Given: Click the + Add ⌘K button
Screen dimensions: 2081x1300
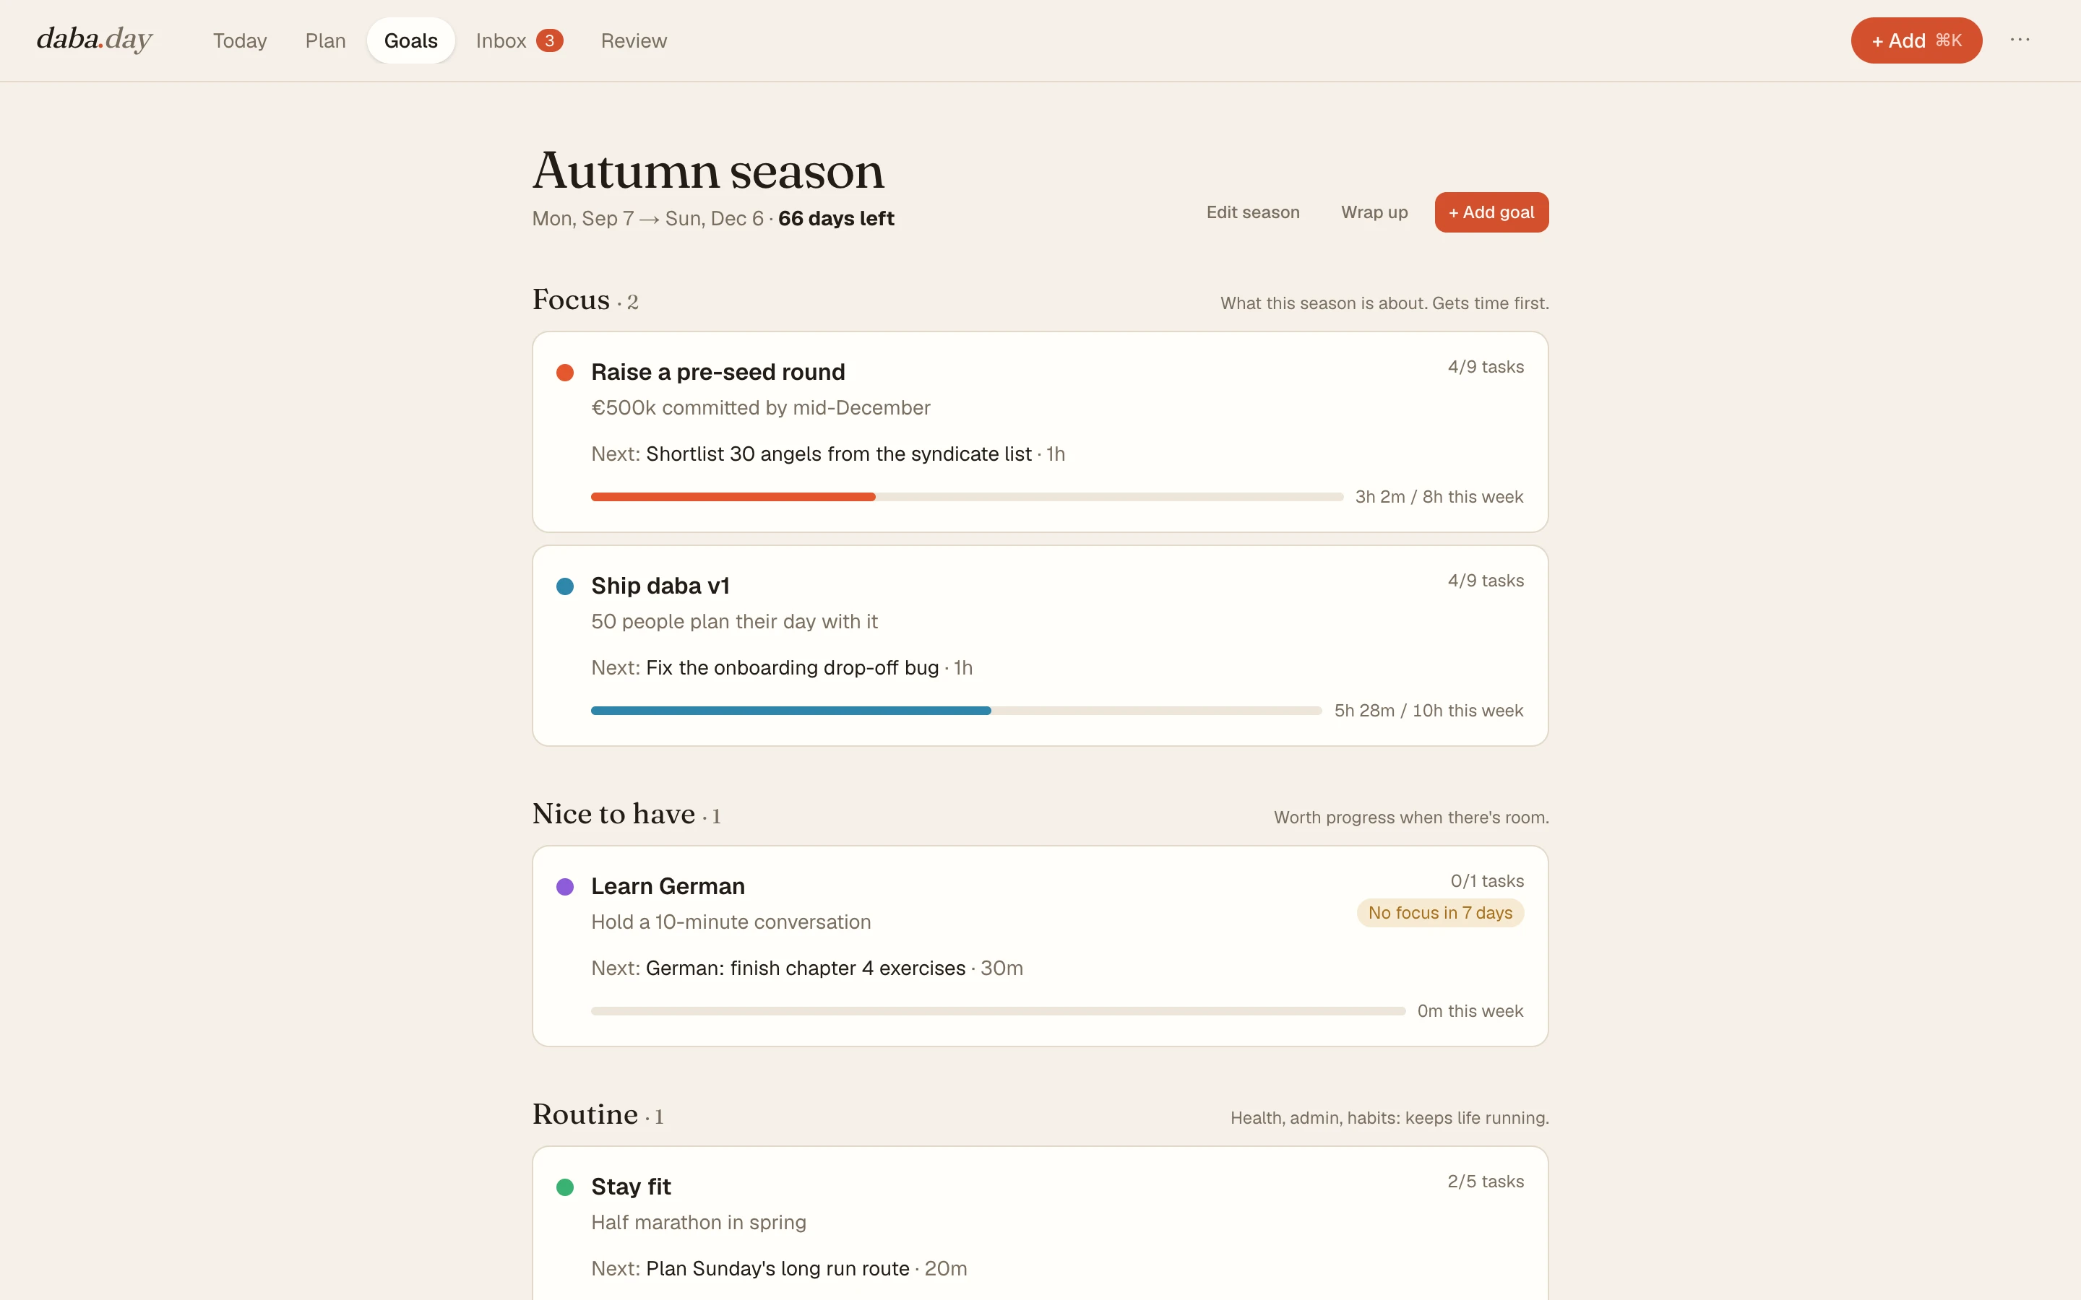Looking at the screenshot, I should click(1916, 40).
